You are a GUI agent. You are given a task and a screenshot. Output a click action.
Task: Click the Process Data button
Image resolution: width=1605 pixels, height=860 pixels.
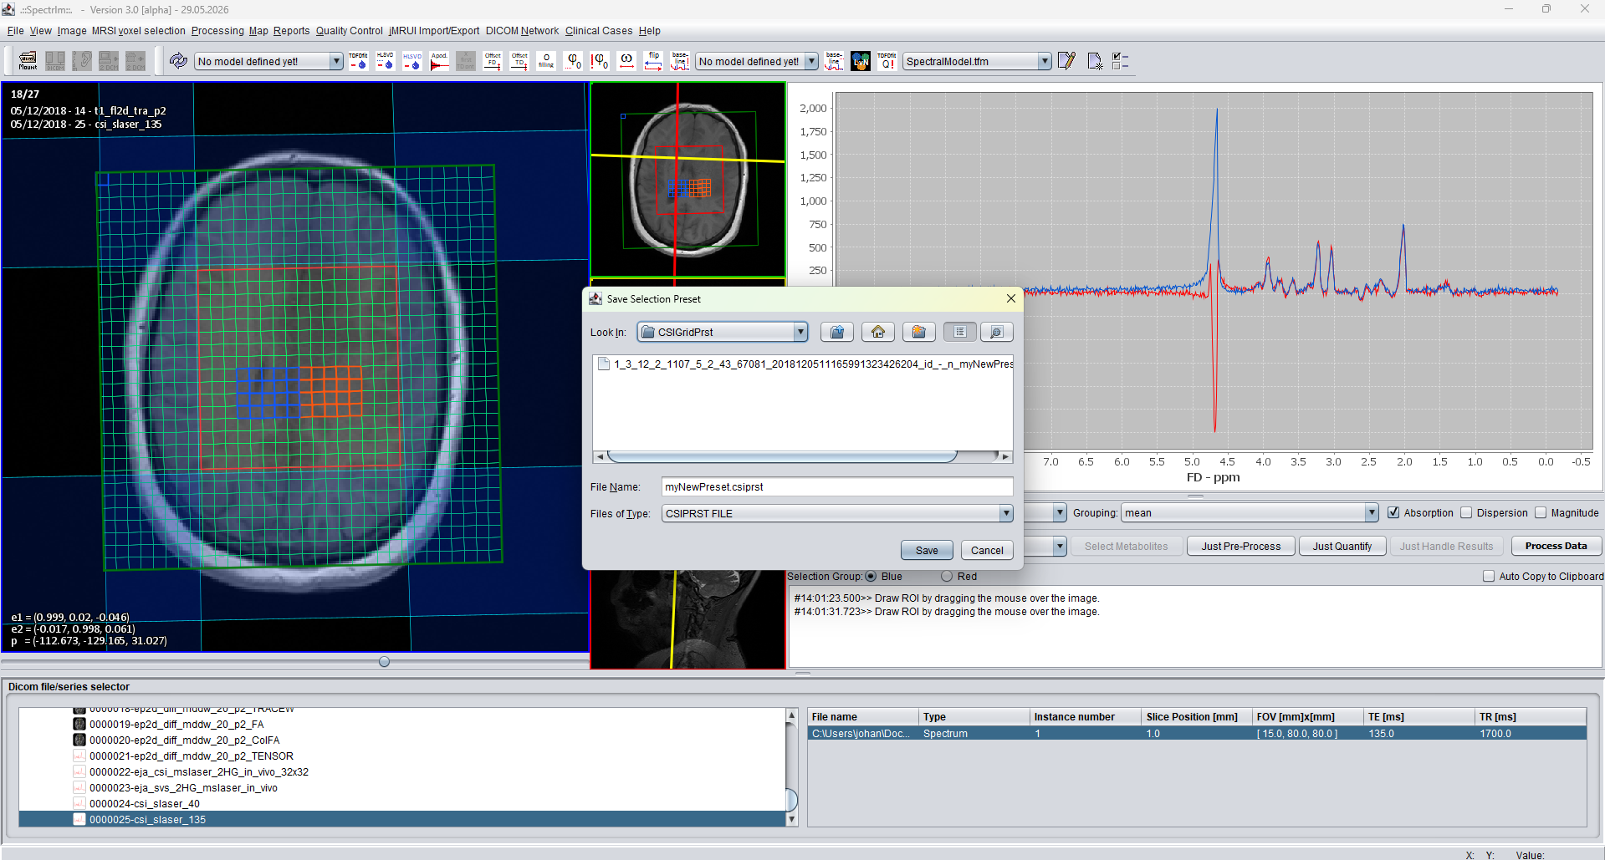pos(1556,546)
